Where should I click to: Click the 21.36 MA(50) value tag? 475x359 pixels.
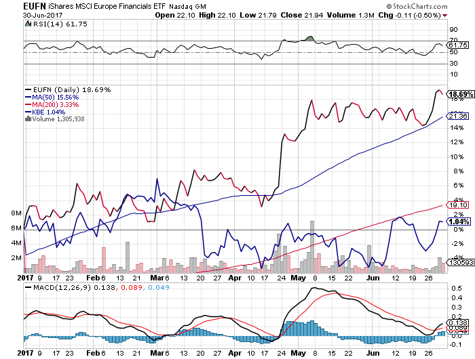(458, 116)
